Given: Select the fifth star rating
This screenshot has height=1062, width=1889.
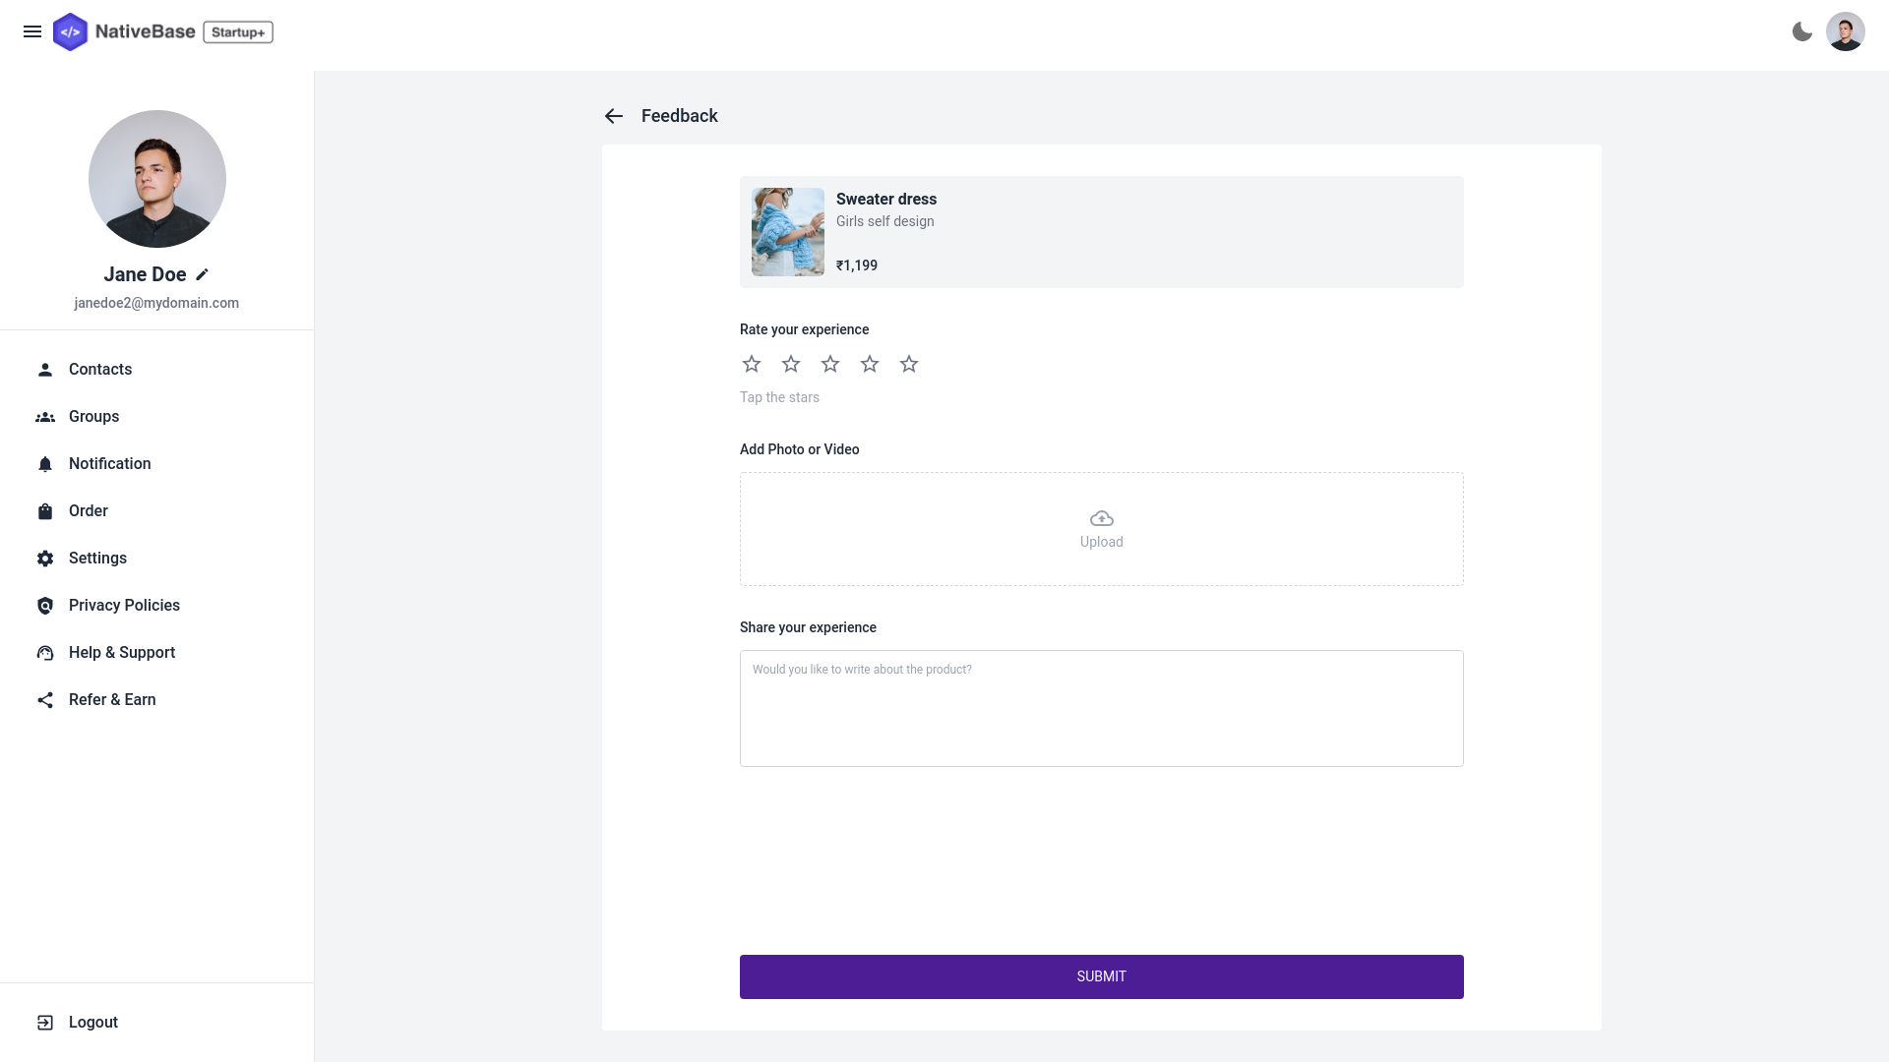Looking at the screenshot, I should point(908,363).
